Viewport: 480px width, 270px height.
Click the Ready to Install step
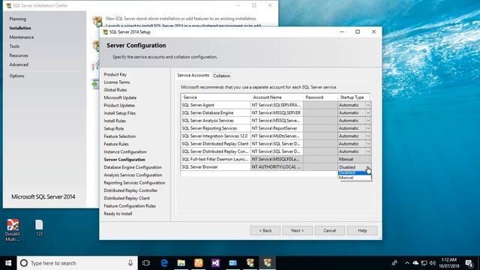[x=118, y=214]
